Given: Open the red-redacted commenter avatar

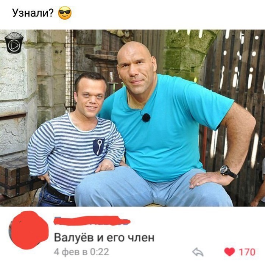Looking at the screenshot, I should click(28, 230).
